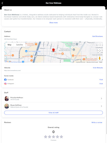Open Keyboard shortcuts on map
107x143 pixels.
pyautogui.click(x=81, y=62)
